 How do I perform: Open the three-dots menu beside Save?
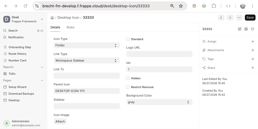click(x=239, y=17)
